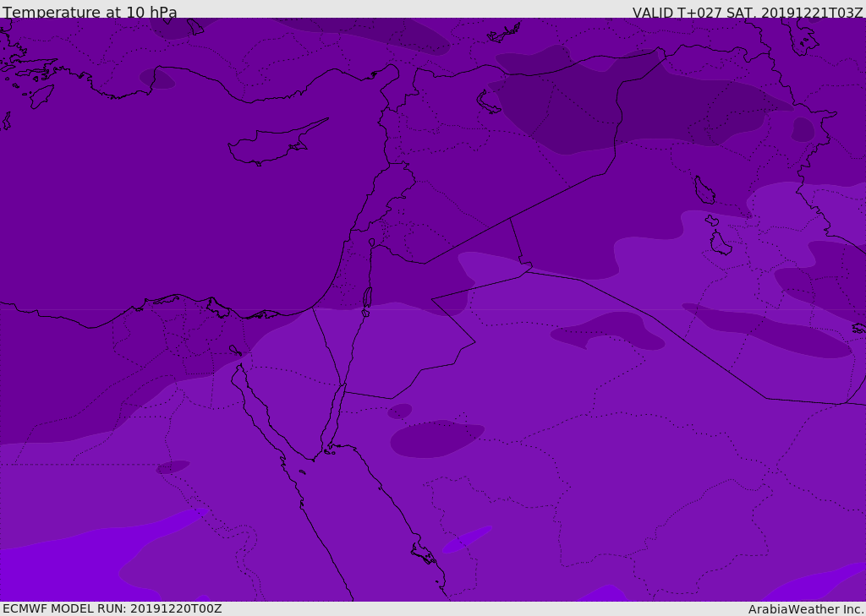Click the small dark spot above the oval patch

(399, 412)
